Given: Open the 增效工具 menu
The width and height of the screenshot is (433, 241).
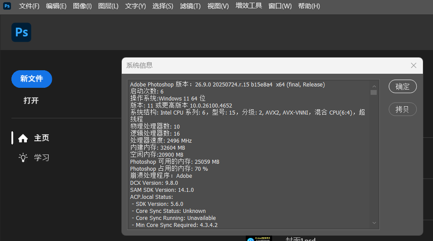Looking at the screenshot, I should [248, 6].
